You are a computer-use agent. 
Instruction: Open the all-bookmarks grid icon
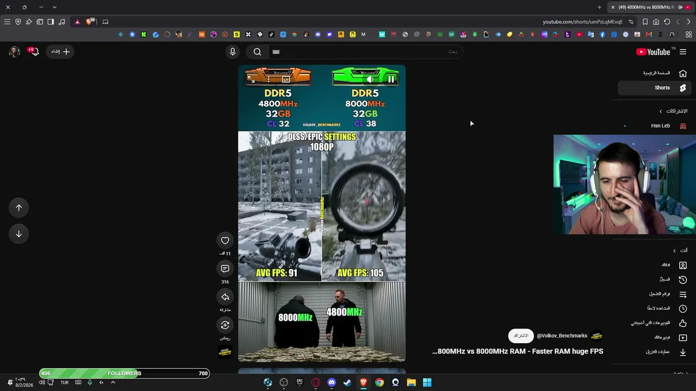click(689, 34)
